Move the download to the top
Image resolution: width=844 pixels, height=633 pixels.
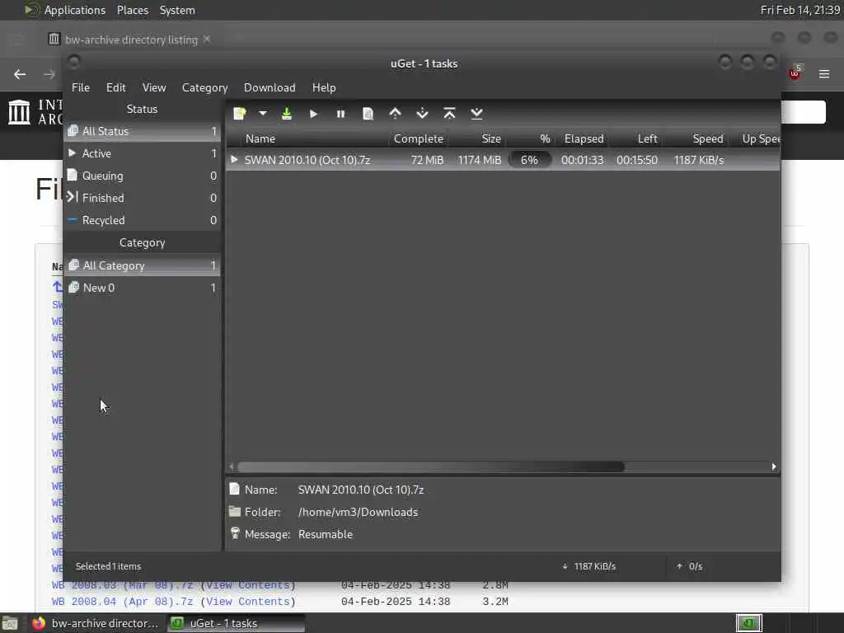coord(449,114)
